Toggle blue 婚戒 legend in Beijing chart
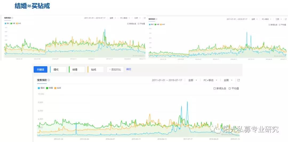The image size is (288, 142). (7, 23)
